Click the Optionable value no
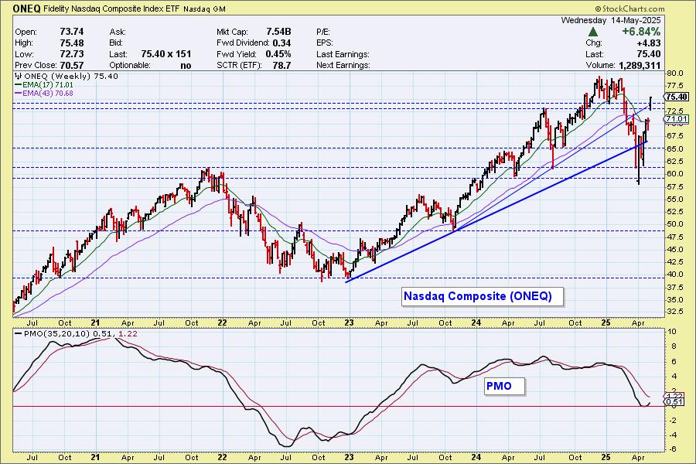Screen dimensions: 696x464 [186, 65]
